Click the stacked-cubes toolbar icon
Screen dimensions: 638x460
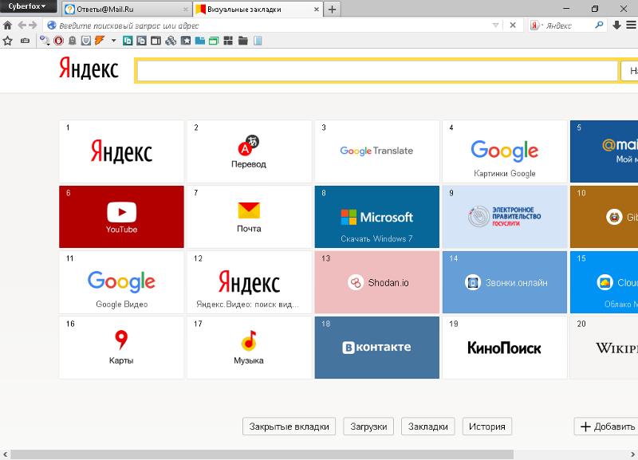171,41
